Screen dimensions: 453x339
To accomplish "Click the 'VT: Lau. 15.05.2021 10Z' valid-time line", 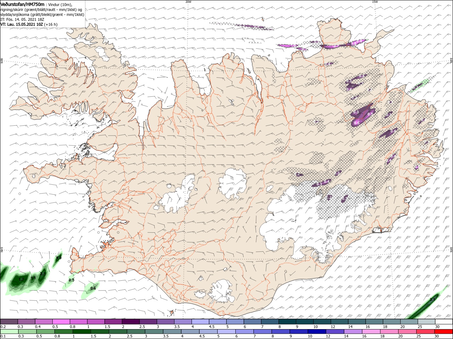I will [22, 24].
